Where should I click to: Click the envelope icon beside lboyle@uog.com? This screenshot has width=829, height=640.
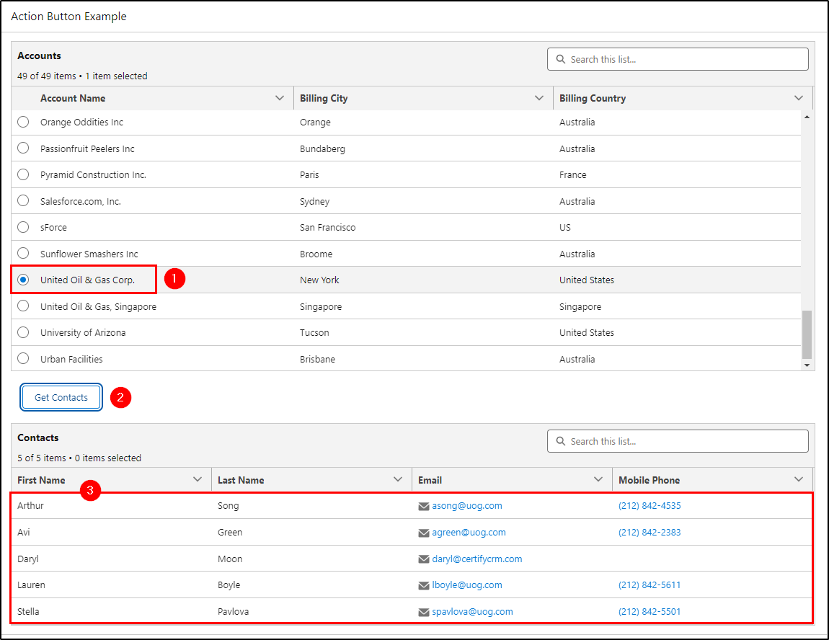tap(423, 585)
